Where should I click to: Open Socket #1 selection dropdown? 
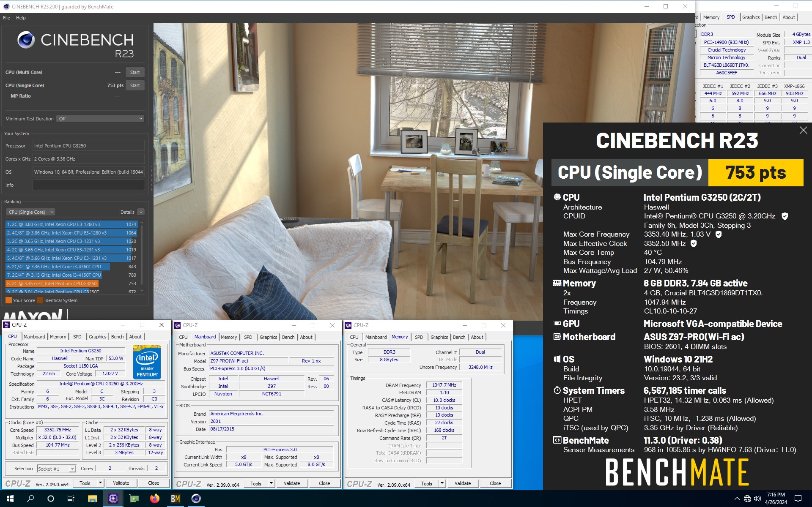pyautogui.click(x=56, y=469)
